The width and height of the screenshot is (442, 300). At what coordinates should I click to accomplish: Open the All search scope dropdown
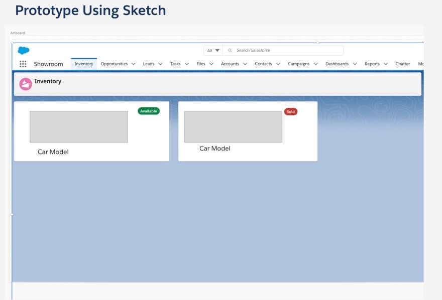(x=213, y=50)
